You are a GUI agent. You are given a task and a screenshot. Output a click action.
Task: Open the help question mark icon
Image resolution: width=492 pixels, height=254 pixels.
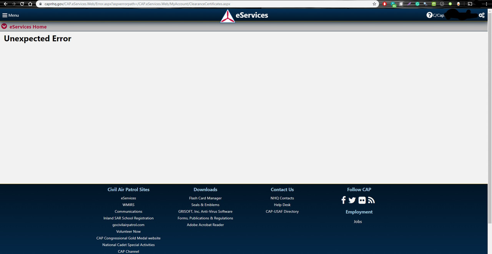pyautogui.click(x=429, y=15)
